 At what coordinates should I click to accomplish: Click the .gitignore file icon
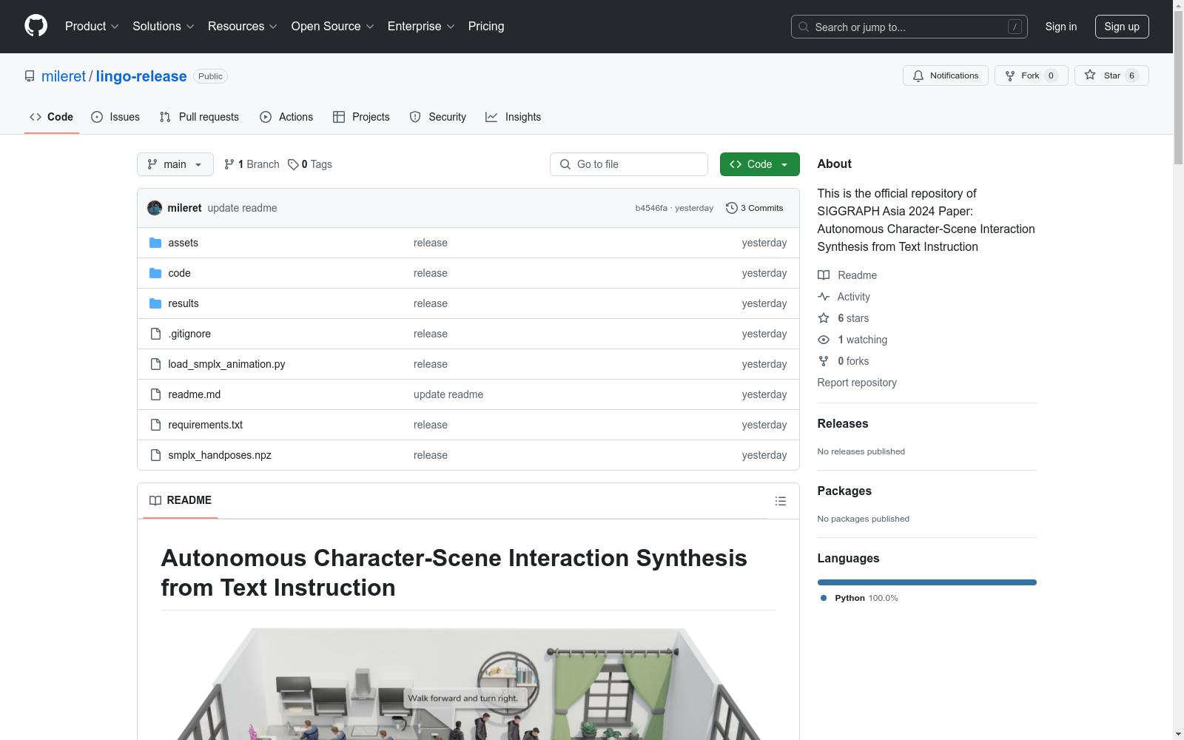155,334
